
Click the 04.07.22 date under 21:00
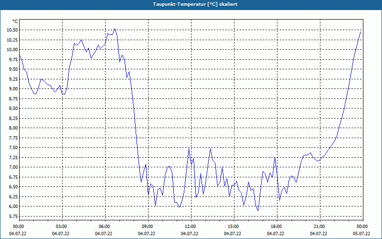click(x=318, y=234)
